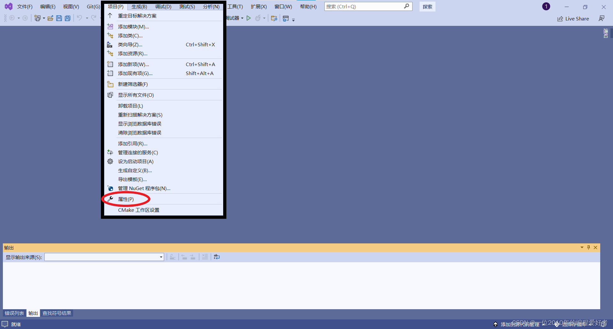Screen dimensions: 613x329
Task: Click the hot reload flame icon
Action: (258, 18)
